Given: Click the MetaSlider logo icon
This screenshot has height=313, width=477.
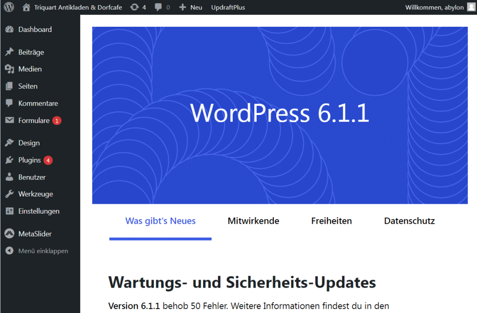Looking at the screenshot, I should 10,234.
